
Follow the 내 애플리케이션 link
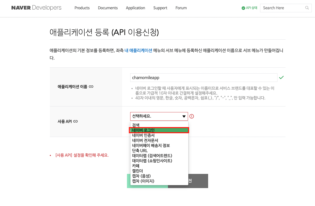click(138, 50)
